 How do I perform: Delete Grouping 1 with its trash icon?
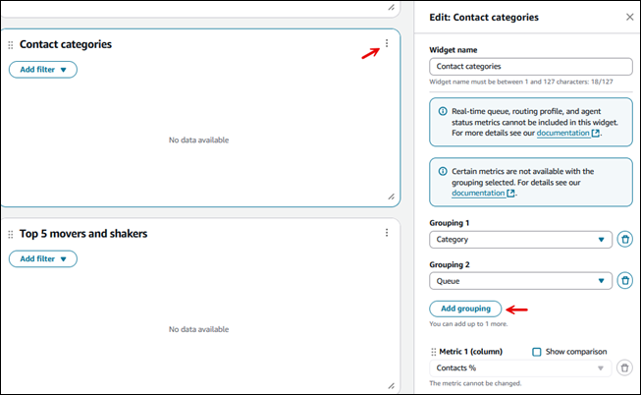pos(625,240)
